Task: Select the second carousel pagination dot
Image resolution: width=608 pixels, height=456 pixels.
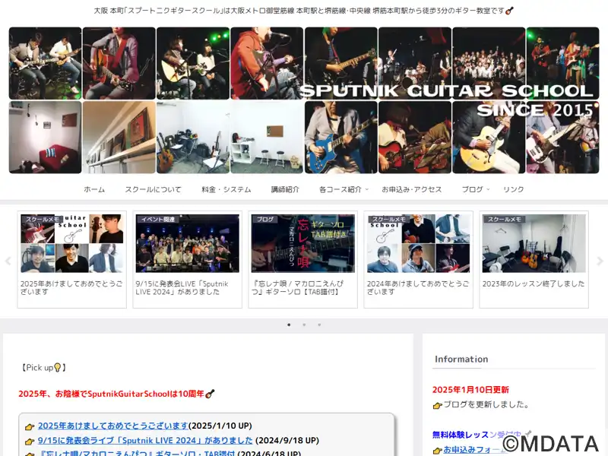Action: pos(304,325)
